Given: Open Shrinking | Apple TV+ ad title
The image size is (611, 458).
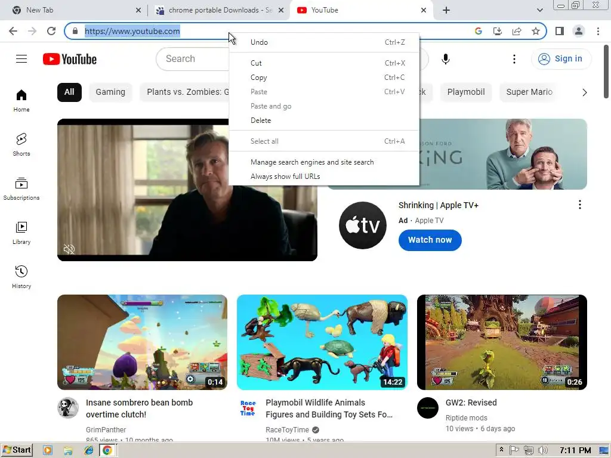Looking at the screenshot, I should [x=439, y=205].
